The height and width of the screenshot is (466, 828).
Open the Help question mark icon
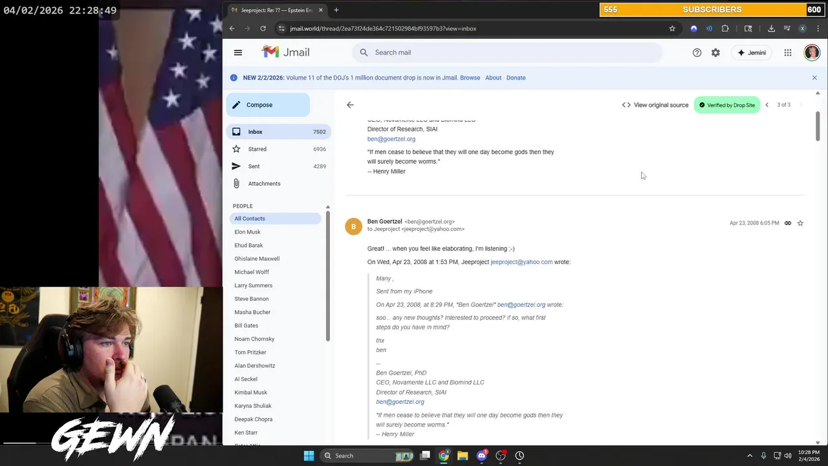click(697, 53)
